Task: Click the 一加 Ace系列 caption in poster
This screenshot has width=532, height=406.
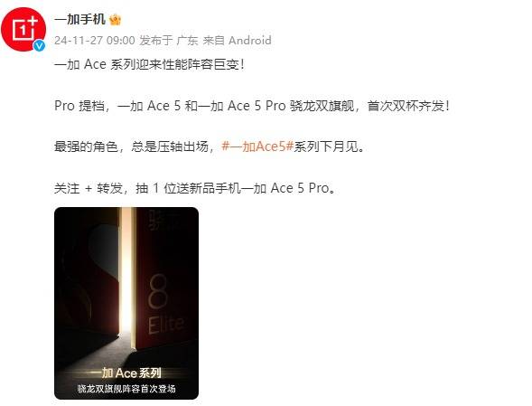Action: click(x=126, y=373)
